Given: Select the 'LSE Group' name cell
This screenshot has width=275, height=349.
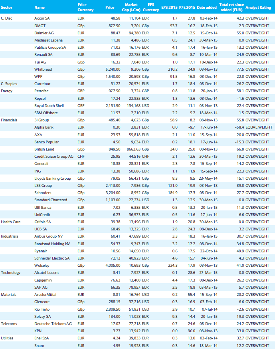Looking at the screenshot, I should 43,186.
